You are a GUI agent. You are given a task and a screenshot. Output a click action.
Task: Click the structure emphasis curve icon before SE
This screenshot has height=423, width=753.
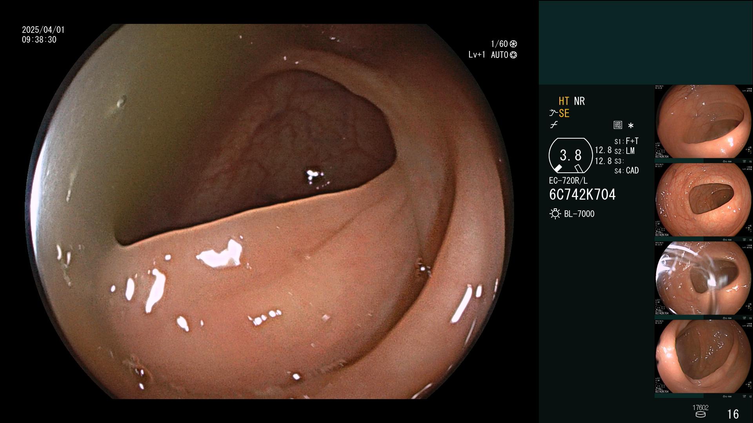[x=553, y=113]
